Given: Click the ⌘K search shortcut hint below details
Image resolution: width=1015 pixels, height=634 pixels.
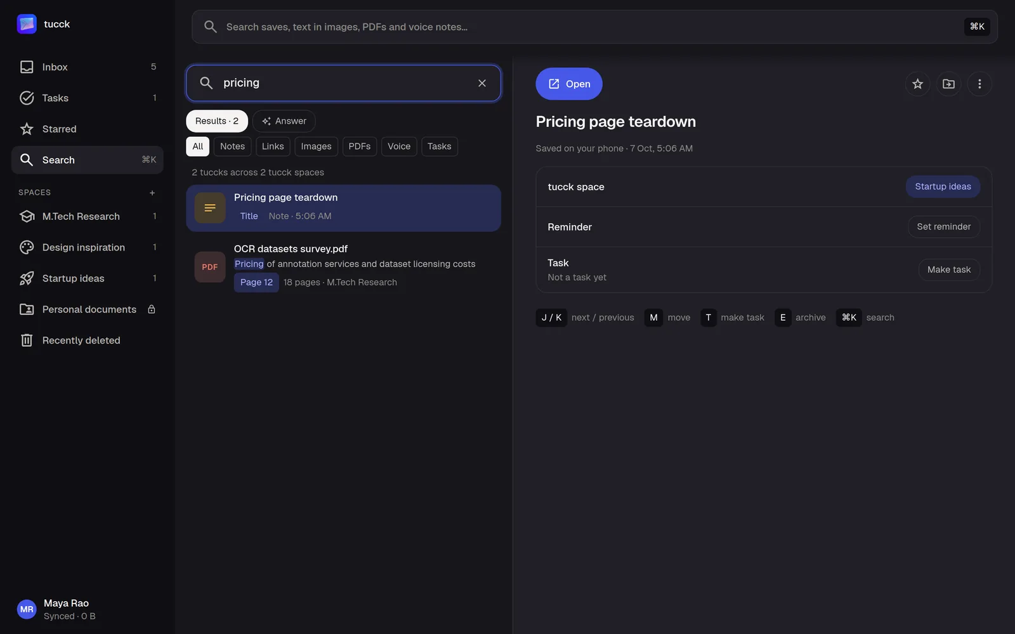Looking at the screenshot, I should pos(849,318).
